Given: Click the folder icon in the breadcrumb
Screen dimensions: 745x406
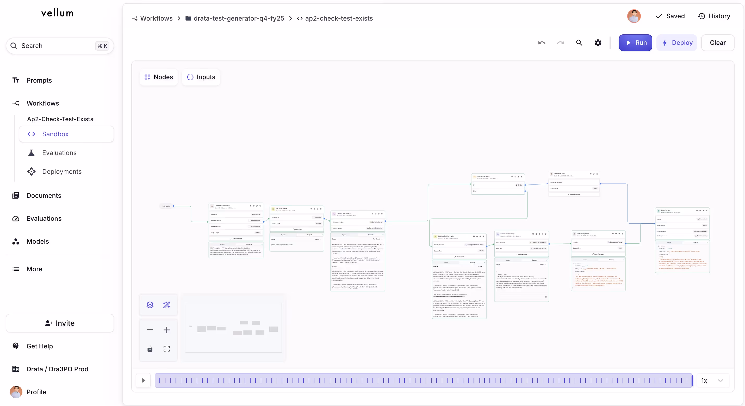Looking at the screenshot, I should pyautogui.click(x=188, y=18).
